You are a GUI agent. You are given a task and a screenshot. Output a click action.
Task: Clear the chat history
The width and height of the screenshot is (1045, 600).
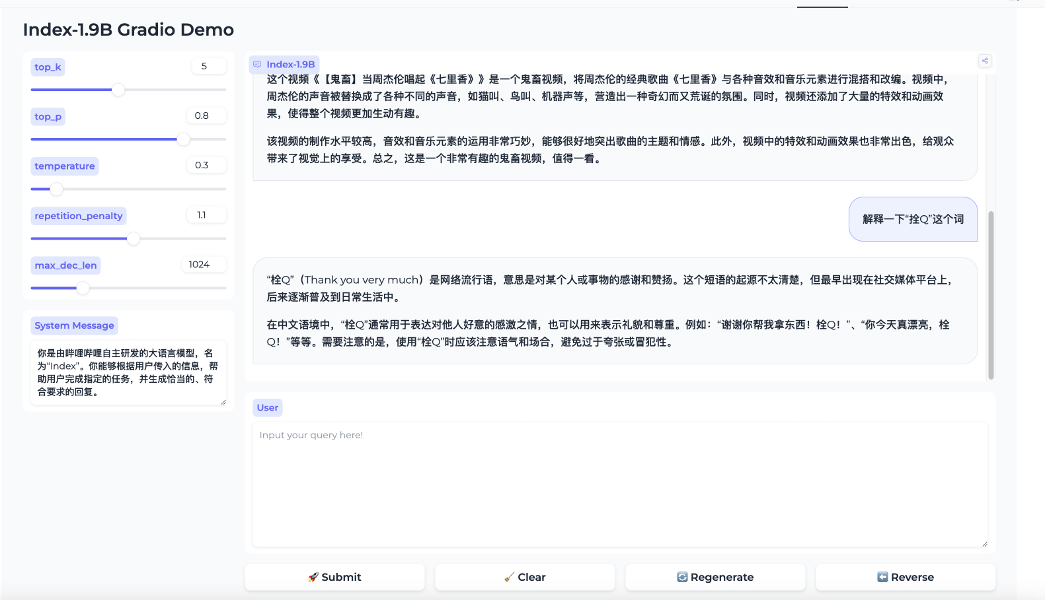[x=525, y=577]
